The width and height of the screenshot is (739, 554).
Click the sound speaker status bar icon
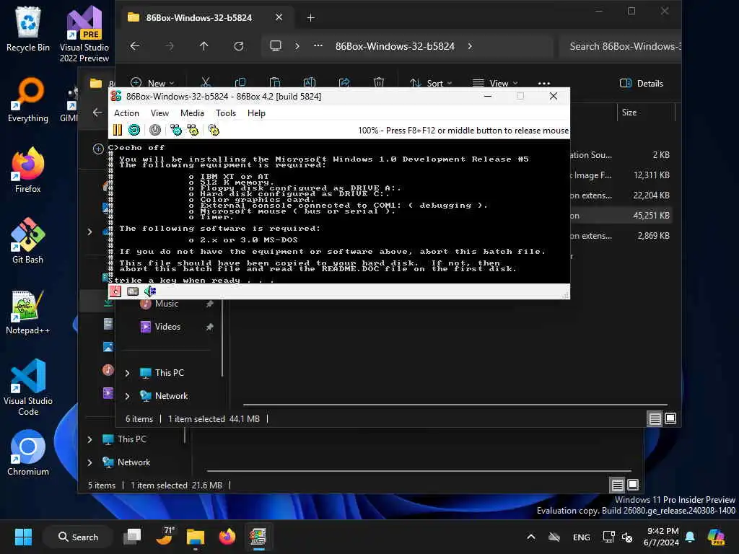[150, 291]
